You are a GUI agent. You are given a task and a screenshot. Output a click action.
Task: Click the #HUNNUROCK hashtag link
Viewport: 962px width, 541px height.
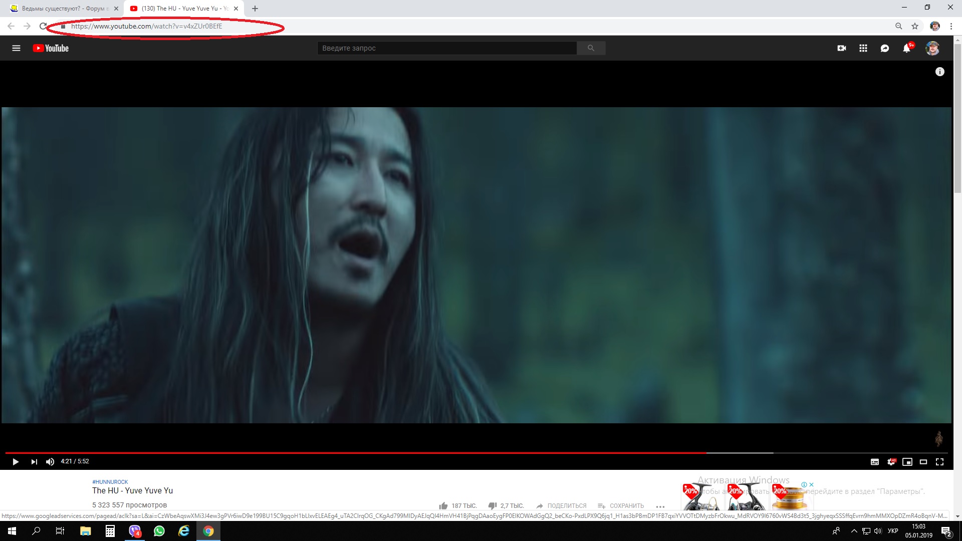pos(110,482)
